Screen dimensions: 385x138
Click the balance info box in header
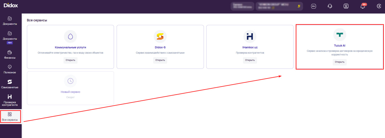[242, 6]
